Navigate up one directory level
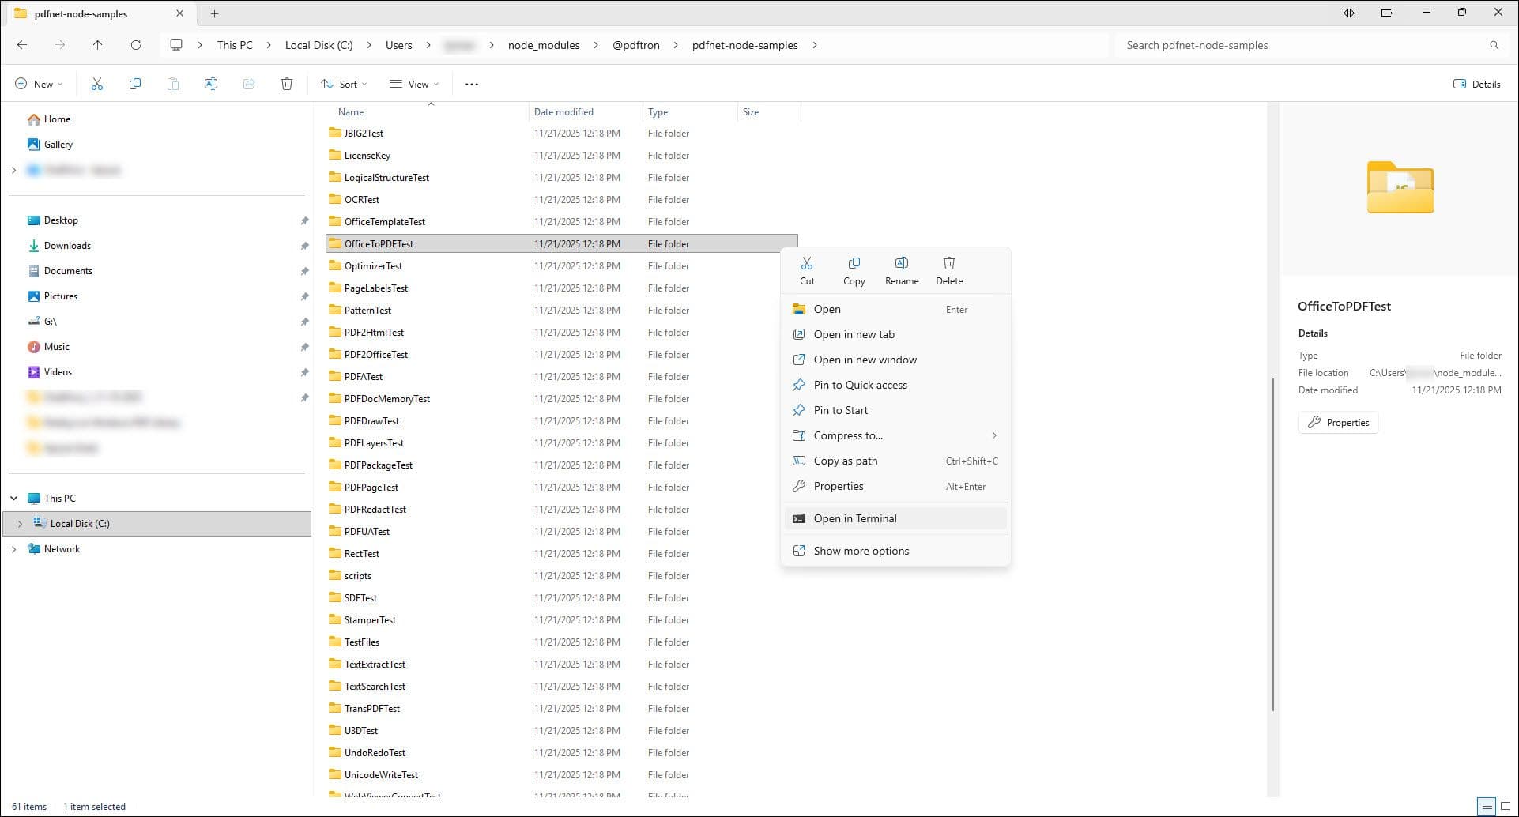Image resolution: width=1519 pixels, height=817 pixels. (97, 45)
